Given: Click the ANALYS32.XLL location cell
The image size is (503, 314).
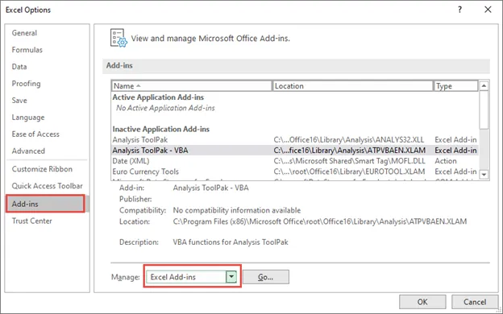Looking at the screenshot, I should pos(349,140).
